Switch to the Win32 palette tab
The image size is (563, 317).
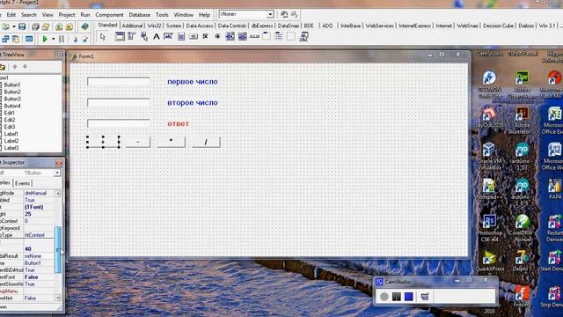(x=155, y=26)
